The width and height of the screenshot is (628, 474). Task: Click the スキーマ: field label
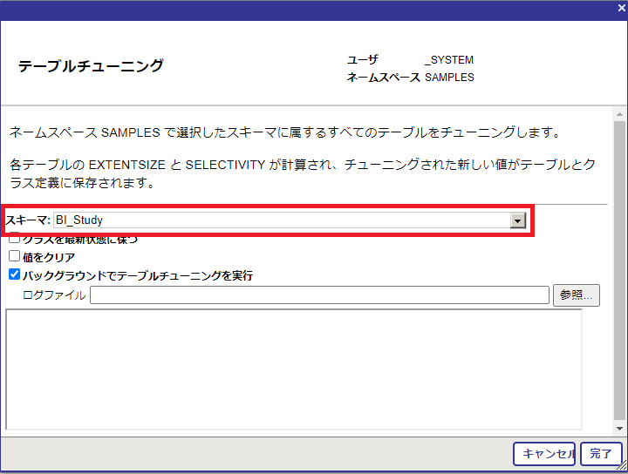tap(28, 220)
